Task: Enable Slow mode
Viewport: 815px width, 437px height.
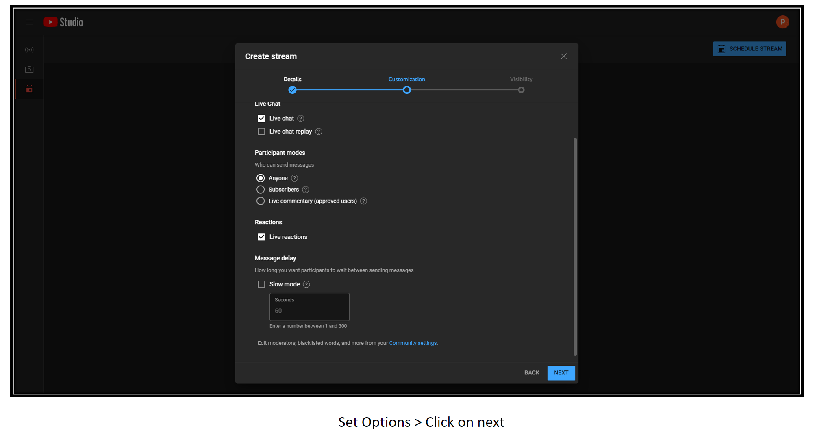Action: [x=261, y=284]
